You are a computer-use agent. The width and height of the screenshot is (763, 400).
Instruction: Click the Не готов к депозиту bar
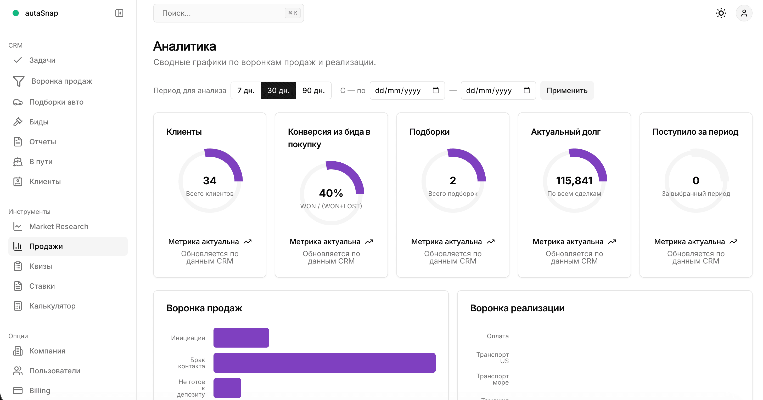coord(227,387)
